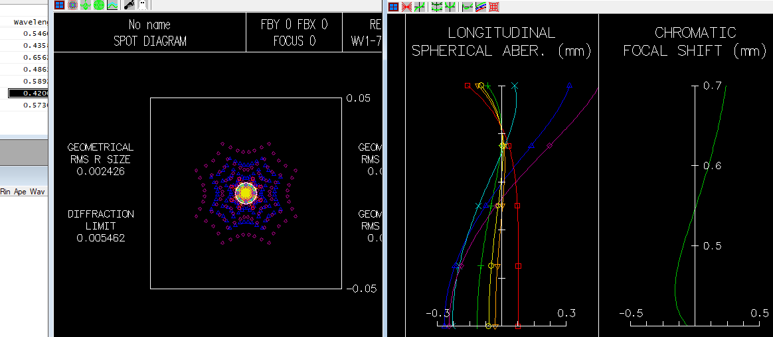This screenshot has width=773, height=337.
Task: Click the green cross-shaped pattern icon in the spot diagram window toolbar
Action: [86, 5]
